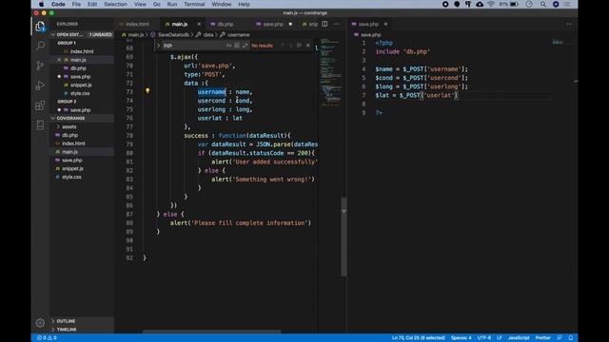Screen dimensions: 609x342
Task: Click the Prettier status bar item
Action: pos(542,338)
